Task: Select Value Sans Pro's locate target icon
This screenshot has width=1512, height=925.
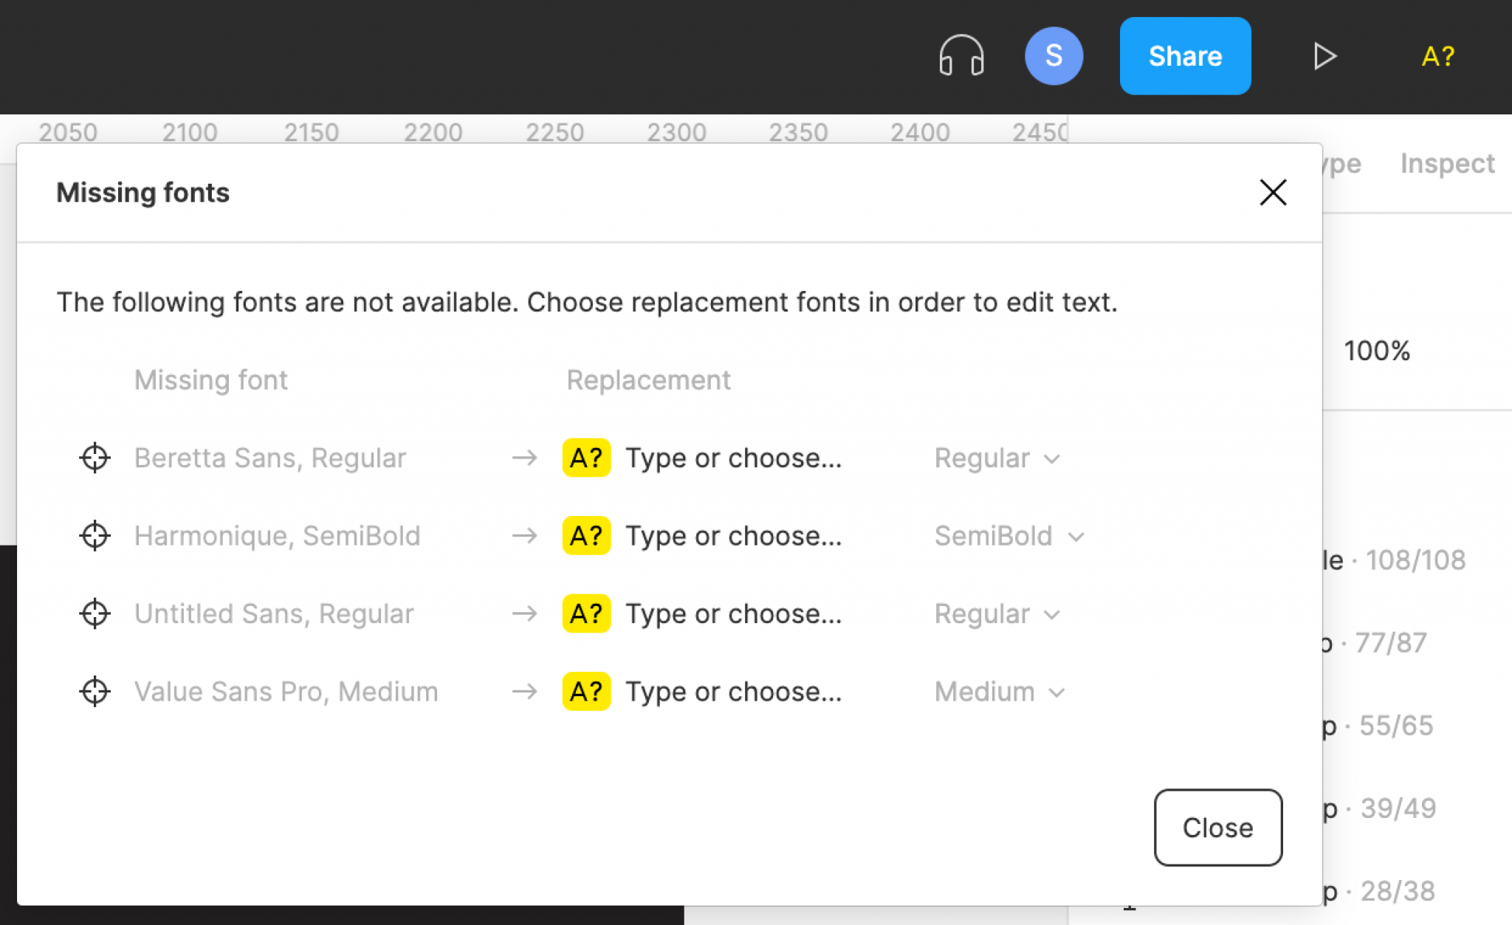Action: click(x=94, y=692)
